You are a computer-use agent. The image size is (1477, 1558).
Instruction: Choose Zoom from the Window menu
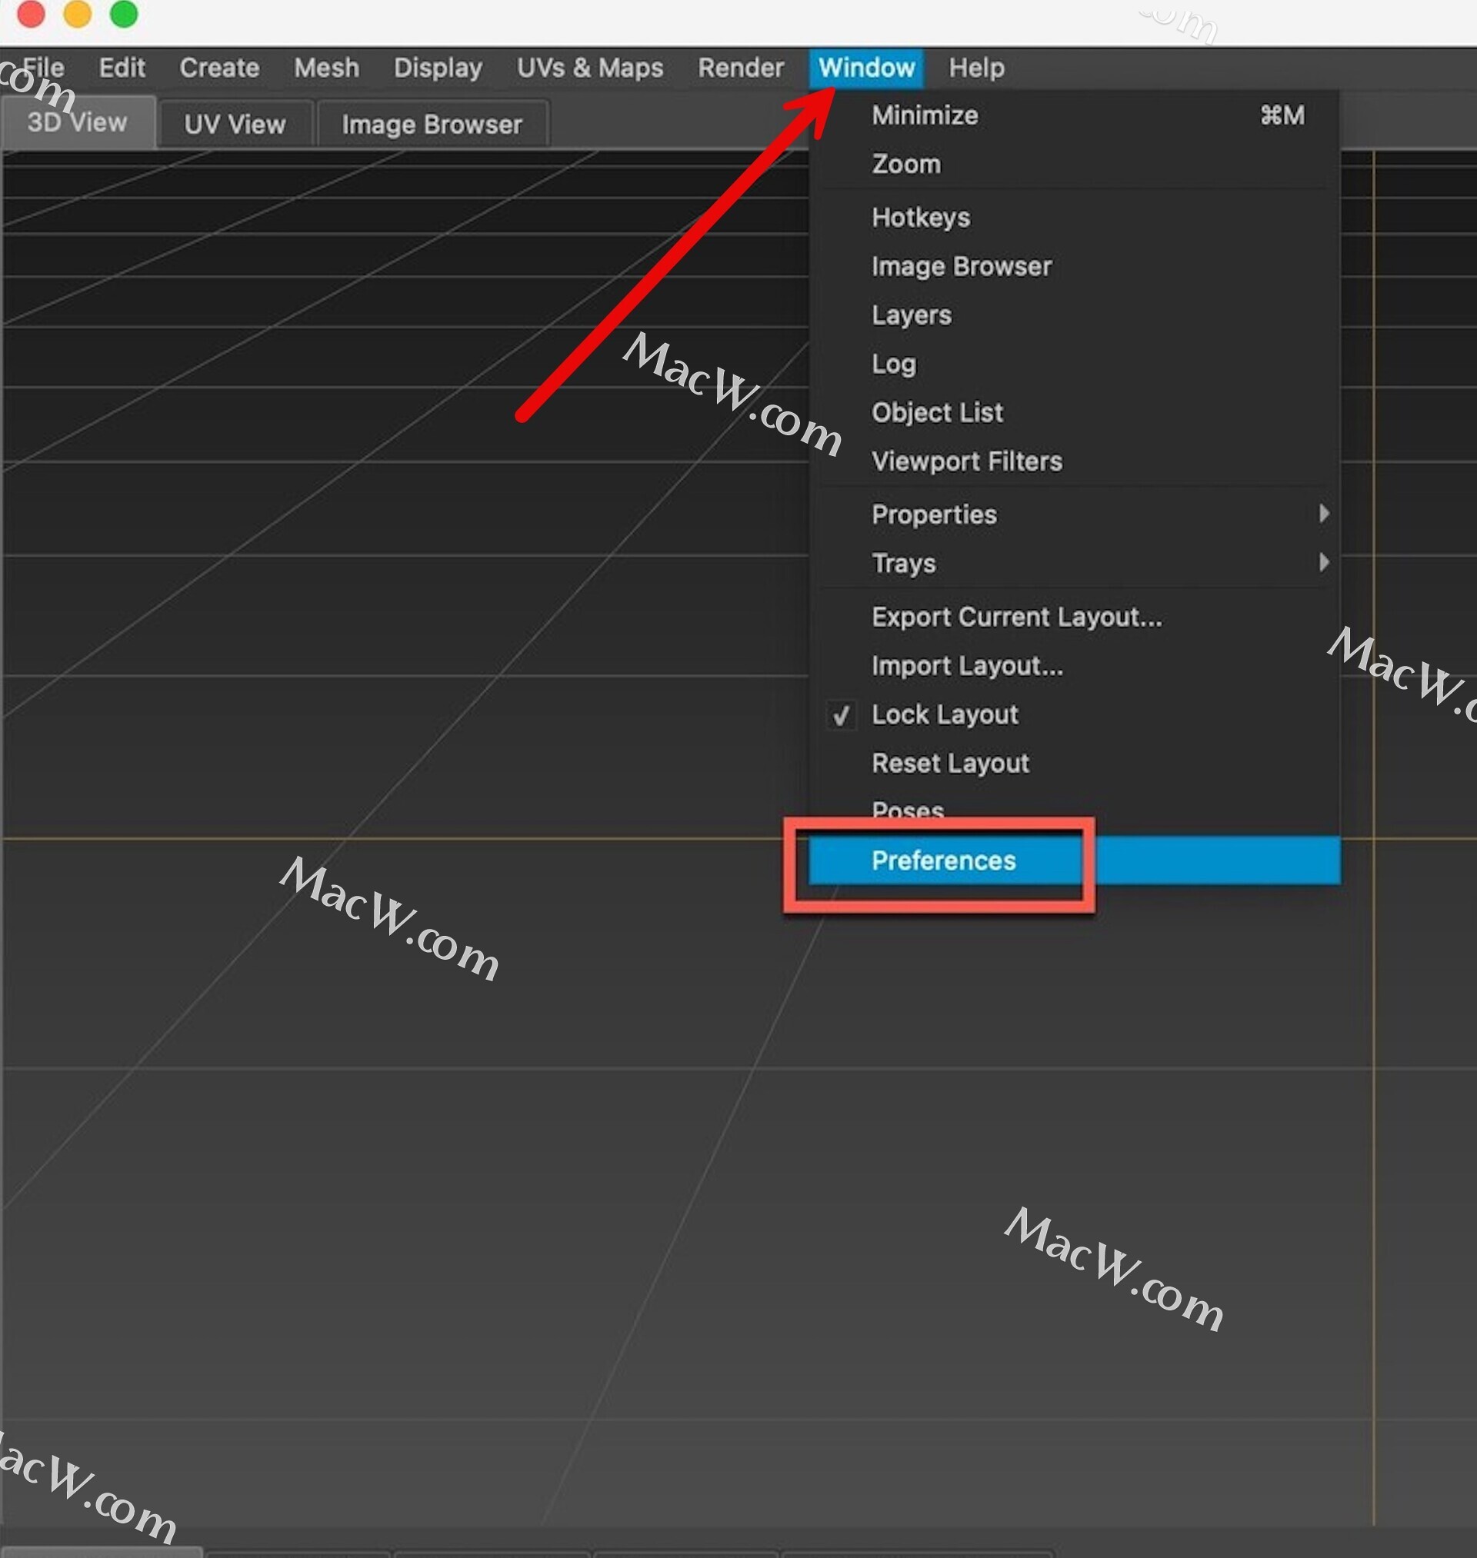[1075, 165]
